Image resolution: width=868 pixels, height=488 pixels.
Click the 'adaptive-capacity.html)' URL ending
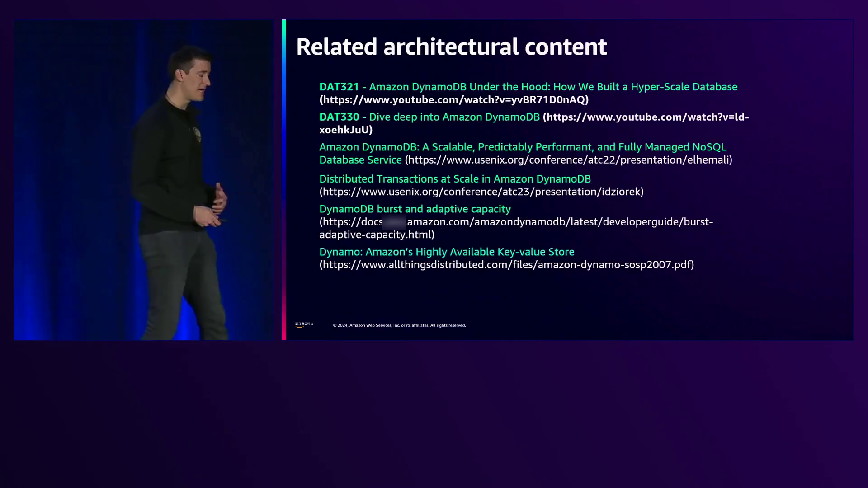click(x=377, y=235)
